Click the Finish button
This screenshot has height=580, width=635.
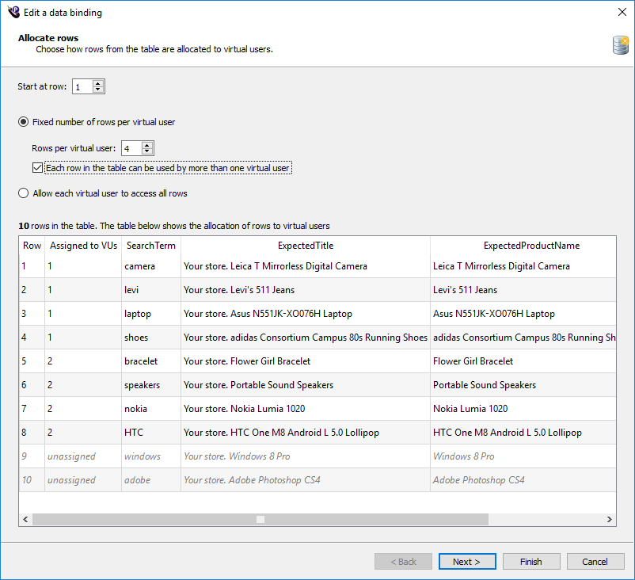(531, 562)
